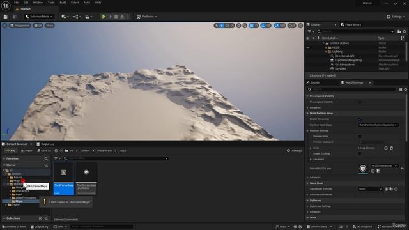Collapse the Lighting folder in Outliner
Image resolution: width=409 pixels, height=230 pixels.
pyautogui.click(x=326, y=52)
